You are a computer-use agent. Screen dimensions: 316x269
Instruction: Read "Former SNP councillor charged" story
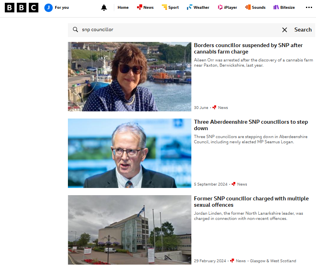pos(251,202)
